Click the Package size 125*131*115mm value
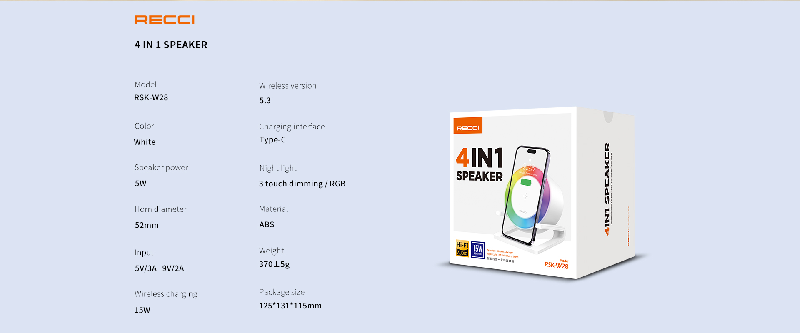The image size is (800, 333). coord(290,306)
